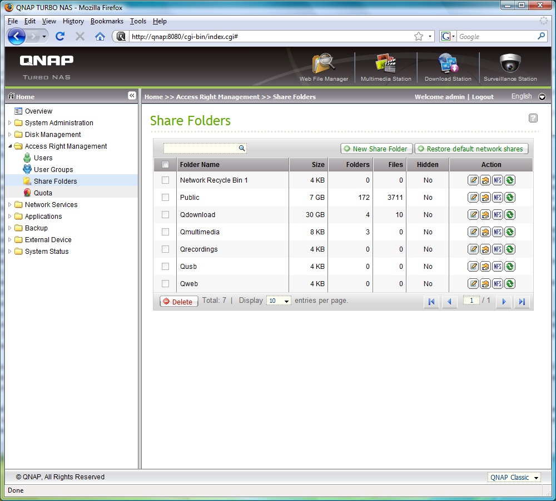Click New Share Folder button
Image resolution: width=556 pixels, height=501 pixels.
coord(376,149)
